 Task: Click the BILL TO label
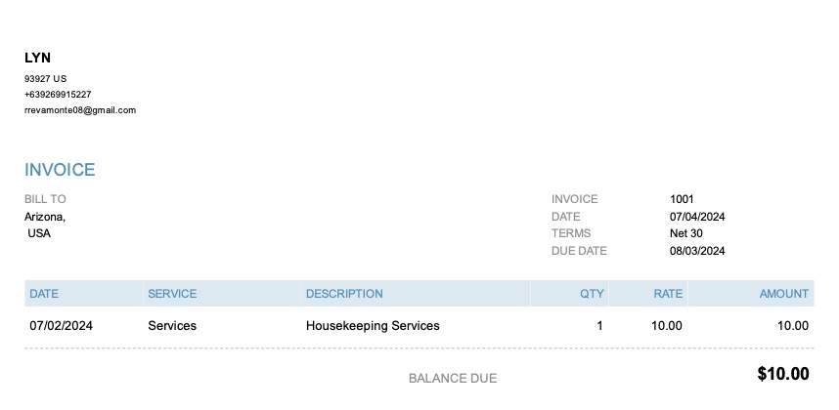[x=45, y=199]
